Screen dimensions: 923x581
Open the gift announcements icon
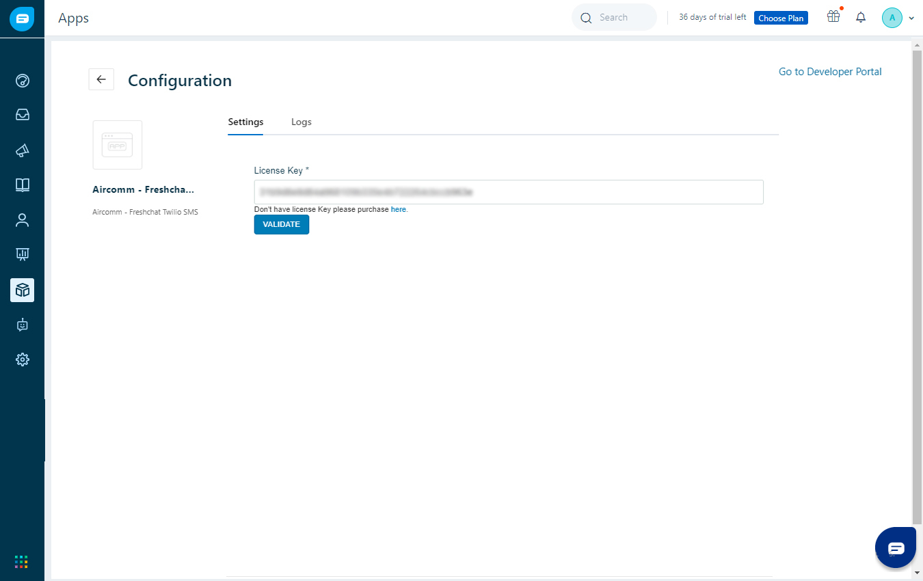833,17
